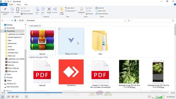Viewport: 176px width, 99px height.
Task: Expand the address bar history dropdown
Action: (125, 21)
